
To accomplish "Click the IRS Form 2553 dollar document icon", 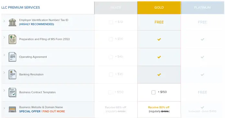I will click(x=12, y=39).
